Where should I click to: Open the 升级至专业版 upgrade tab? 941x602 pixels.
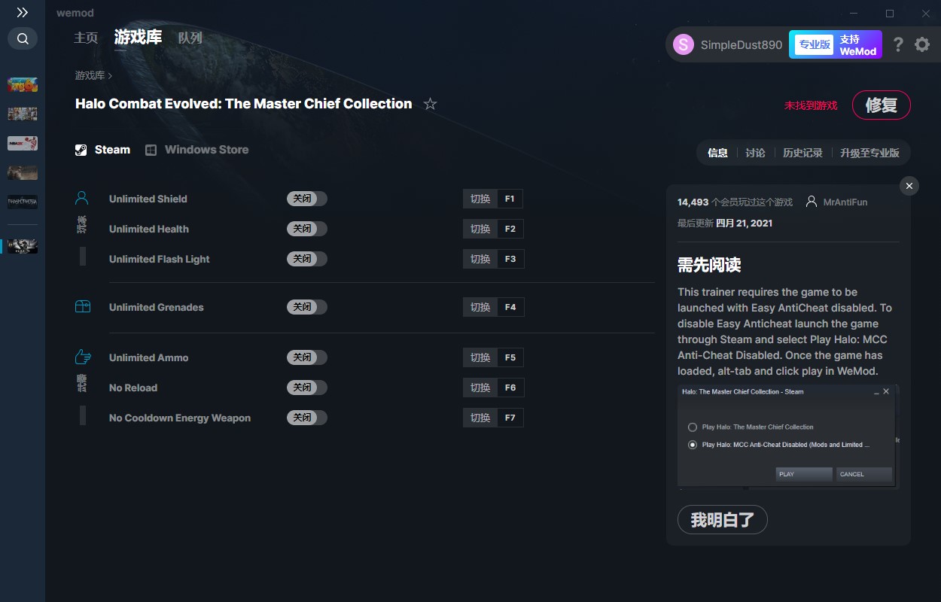click(869, 153)
